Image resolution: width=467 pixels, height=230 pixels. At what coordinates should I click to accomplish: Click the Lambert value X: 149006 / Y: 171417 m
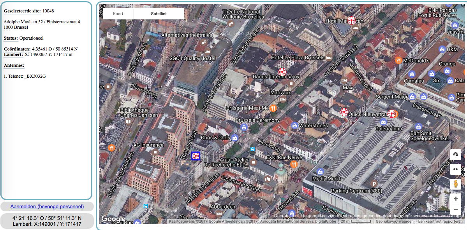[x=49, y=54]
